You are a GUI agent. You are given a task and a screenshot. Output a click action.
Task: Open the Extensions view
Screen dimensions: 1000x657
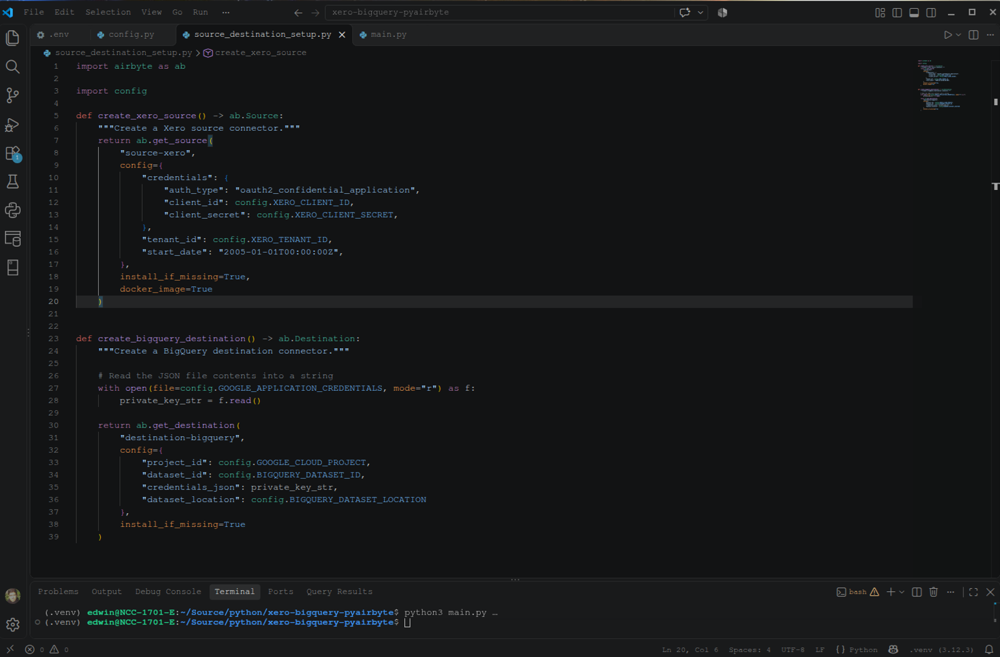coord(13,153)
